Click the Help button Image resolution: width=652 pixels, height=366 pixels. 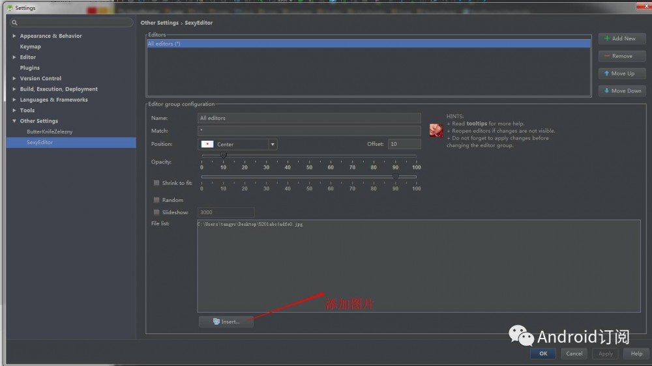(636, 354)
